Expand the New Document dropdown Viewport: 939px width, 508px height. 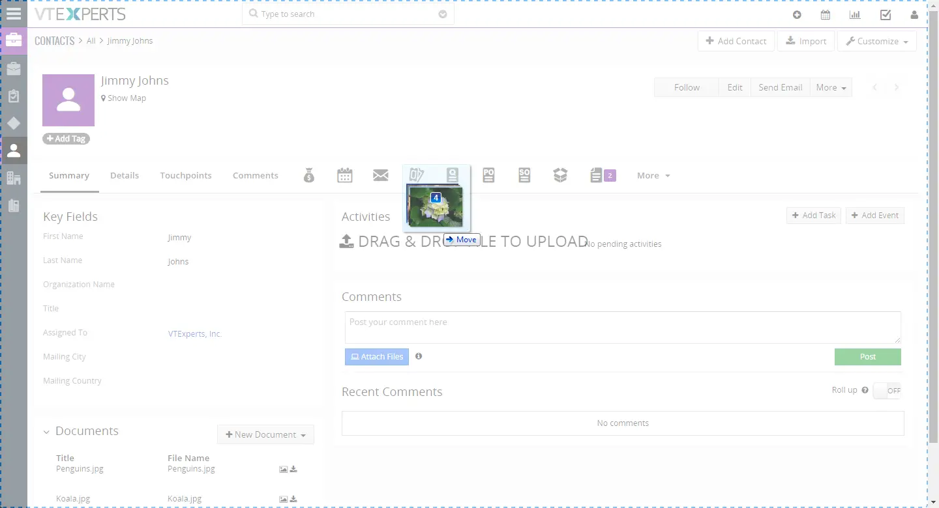pyautogui.click(x=265, y=434)
